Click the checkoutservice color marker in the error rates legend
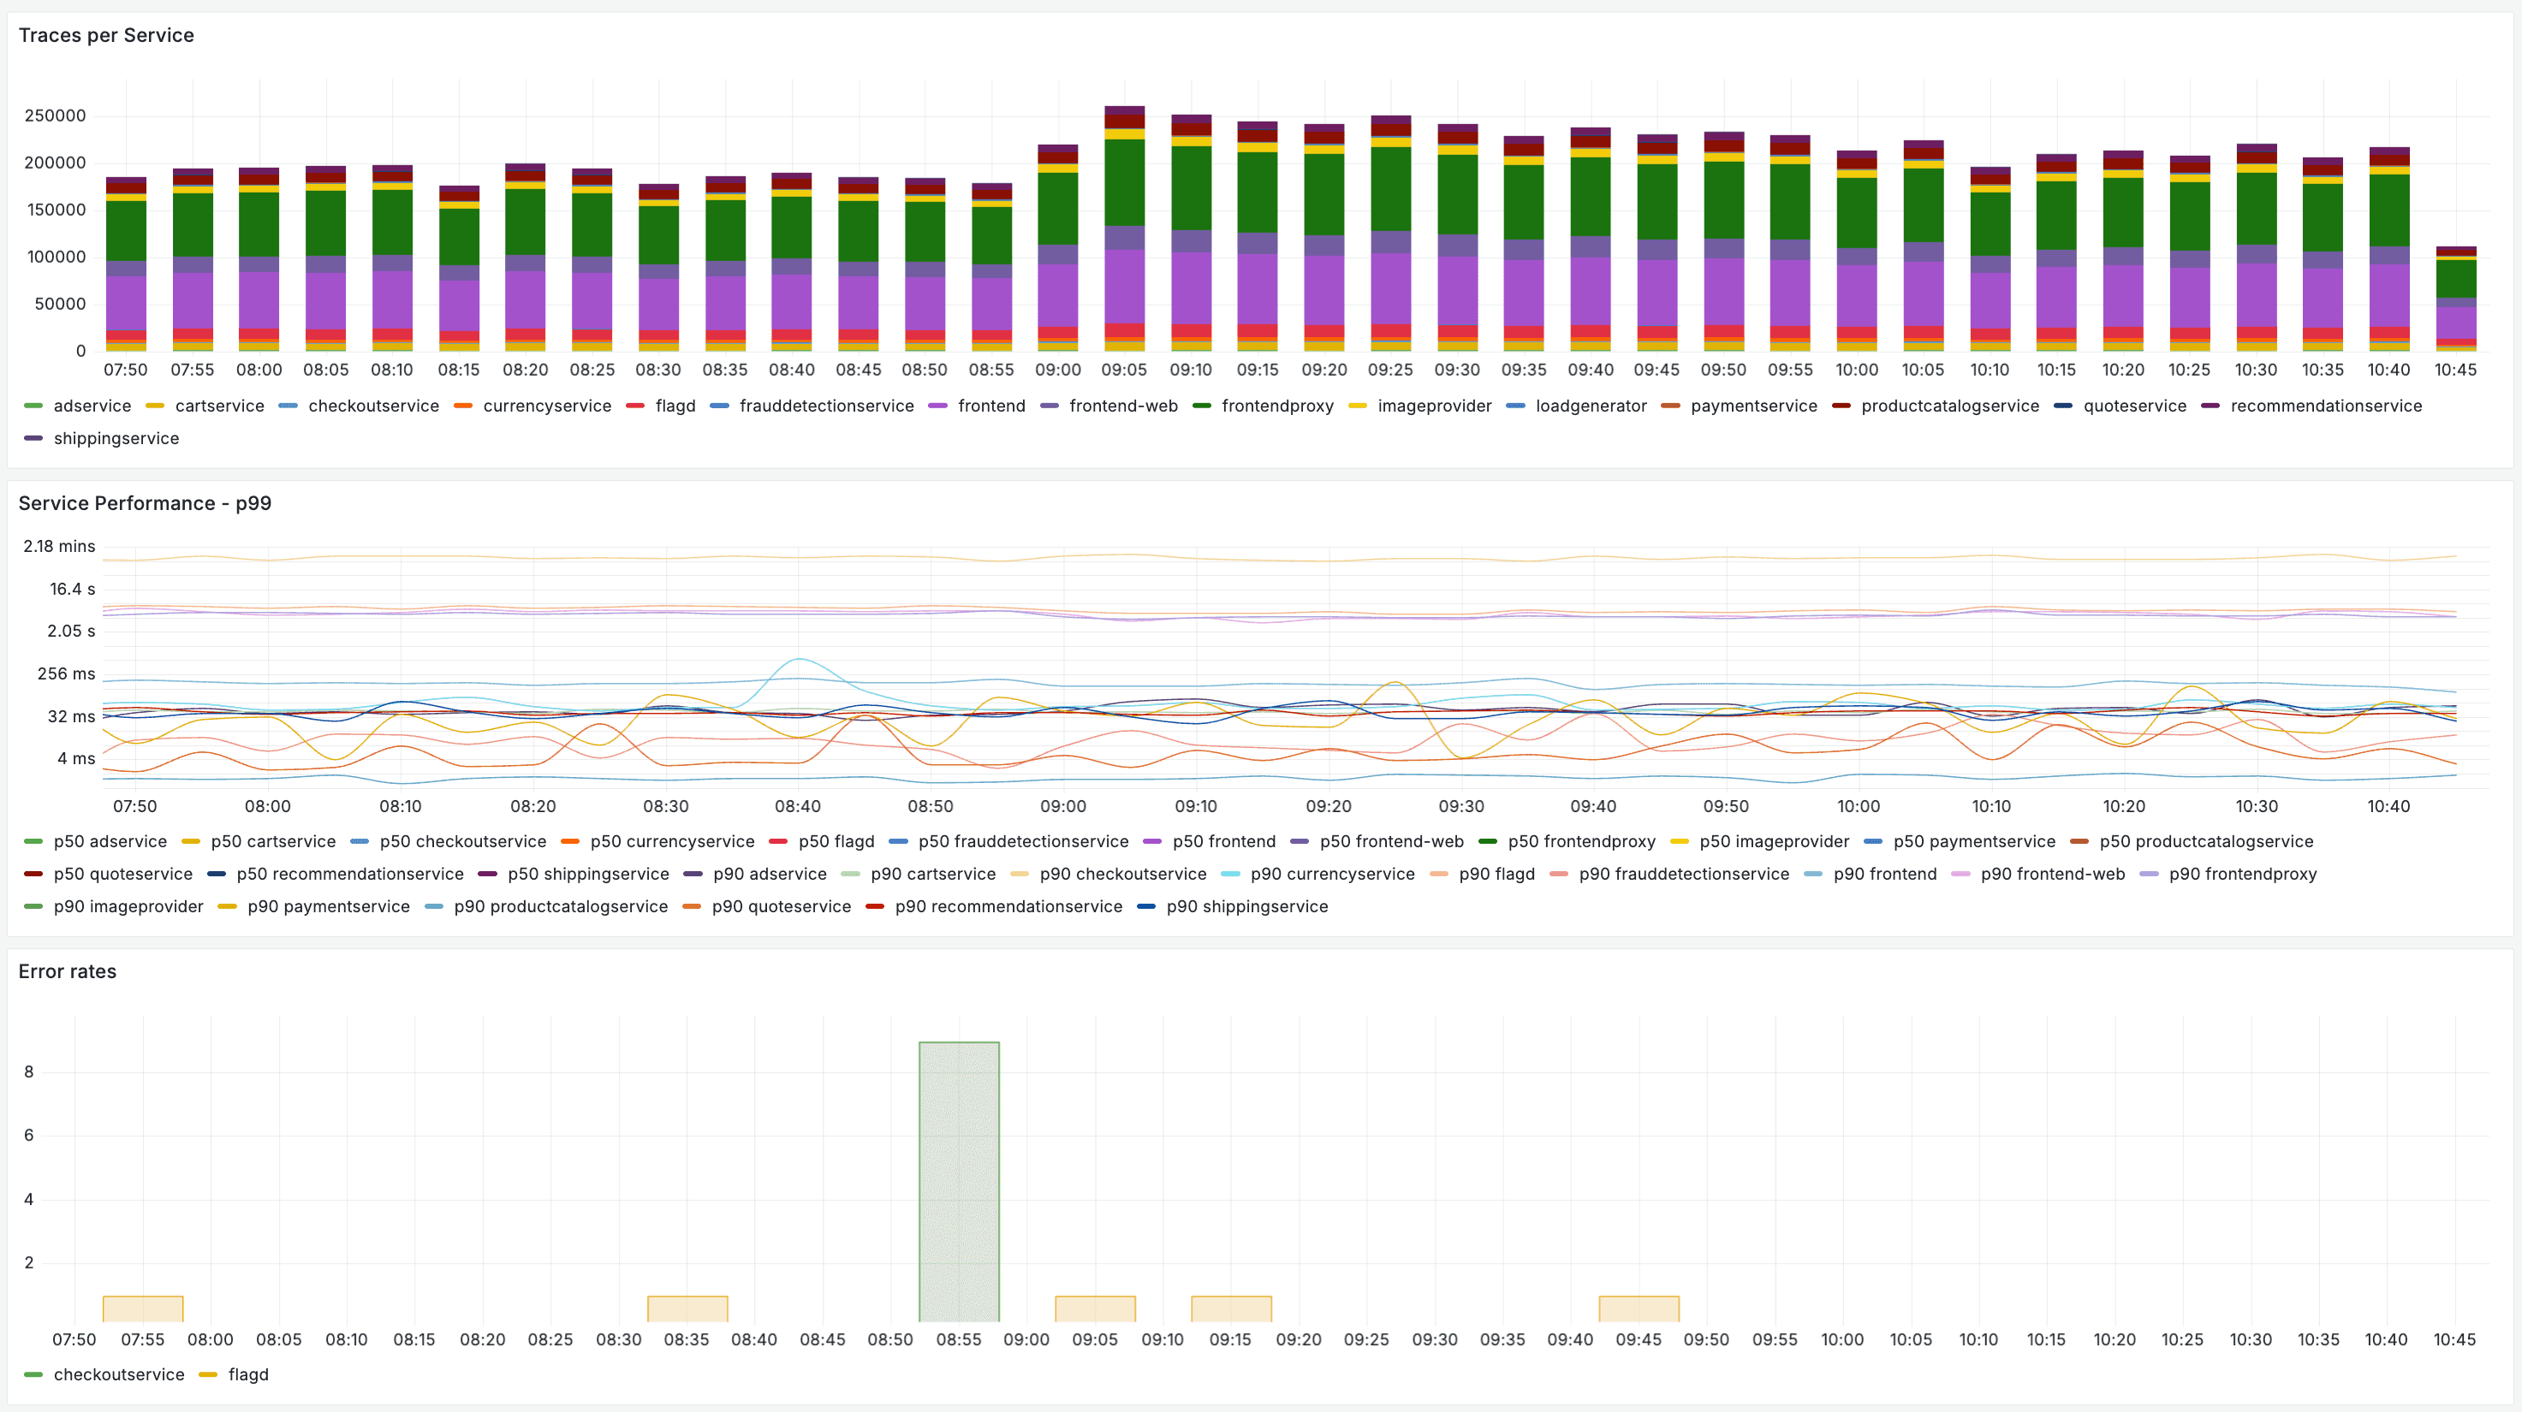This screenshot has width=2522, height=1412. 33,1375
